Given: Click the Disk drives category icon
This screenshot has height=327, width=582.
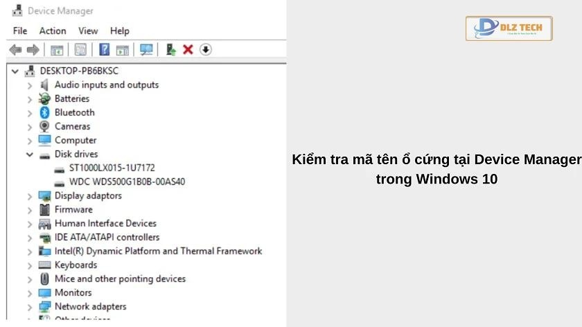Looking at the screenshot, I should pyautogui.click(x=44, y=156).
